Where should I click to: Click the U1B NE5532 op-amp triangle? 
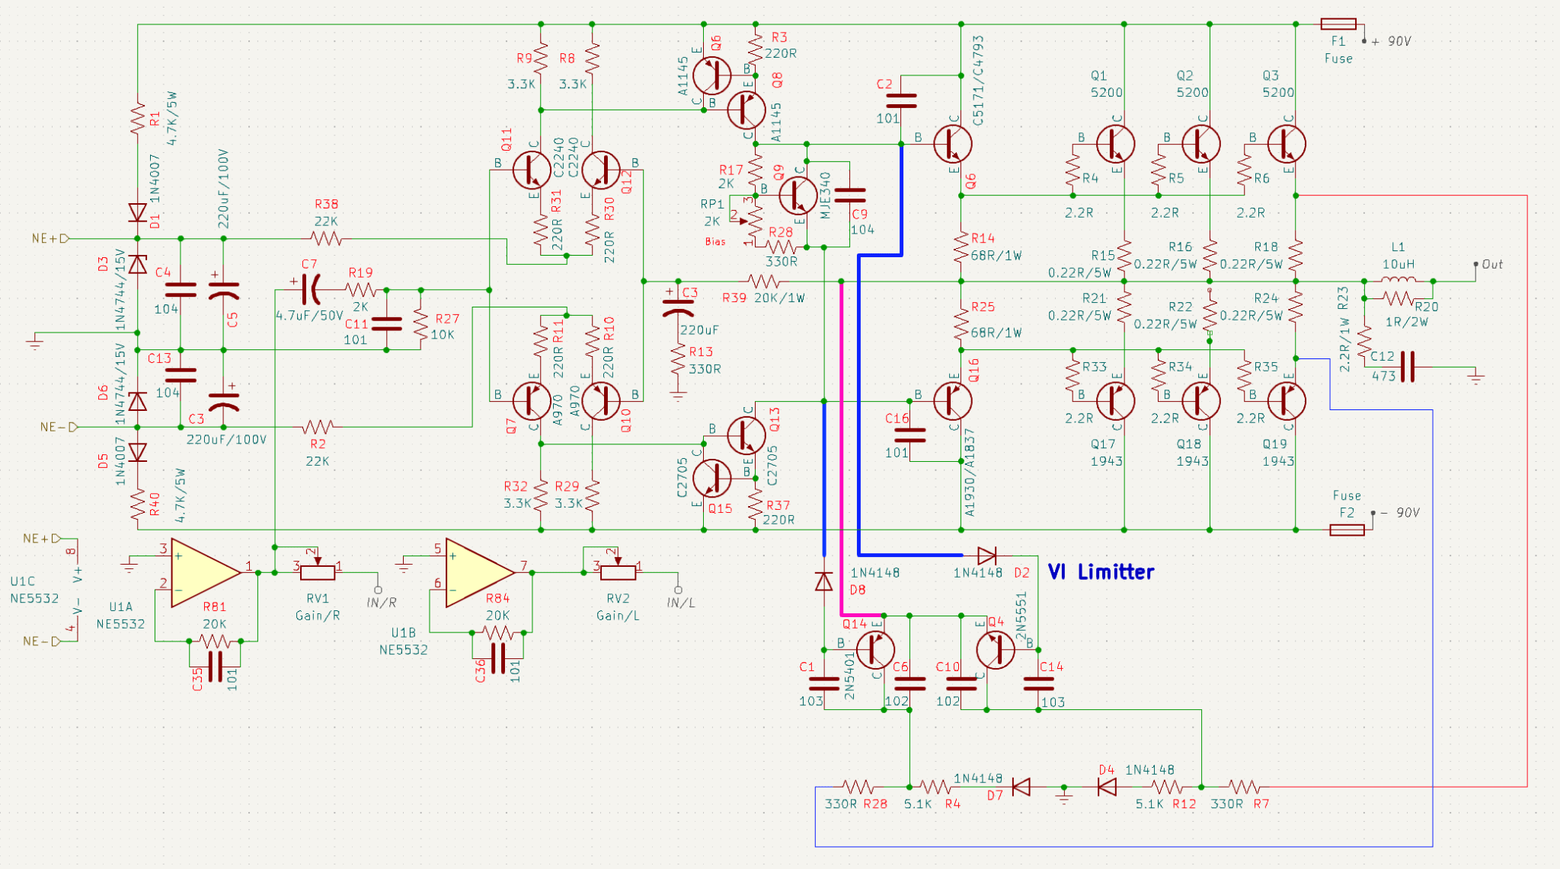(481, 573)
